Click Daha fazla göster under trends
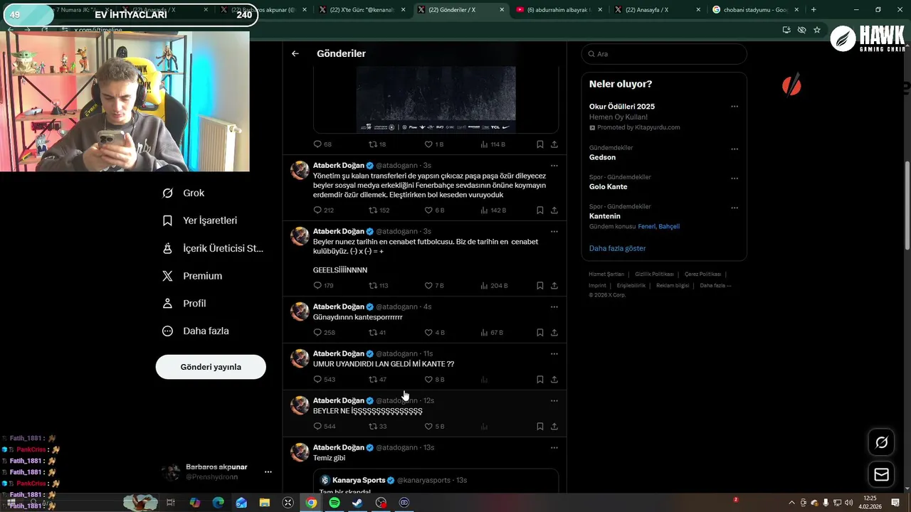Image resolution: width=911 pixels, height=512 pixels. [x=617, y=248]
